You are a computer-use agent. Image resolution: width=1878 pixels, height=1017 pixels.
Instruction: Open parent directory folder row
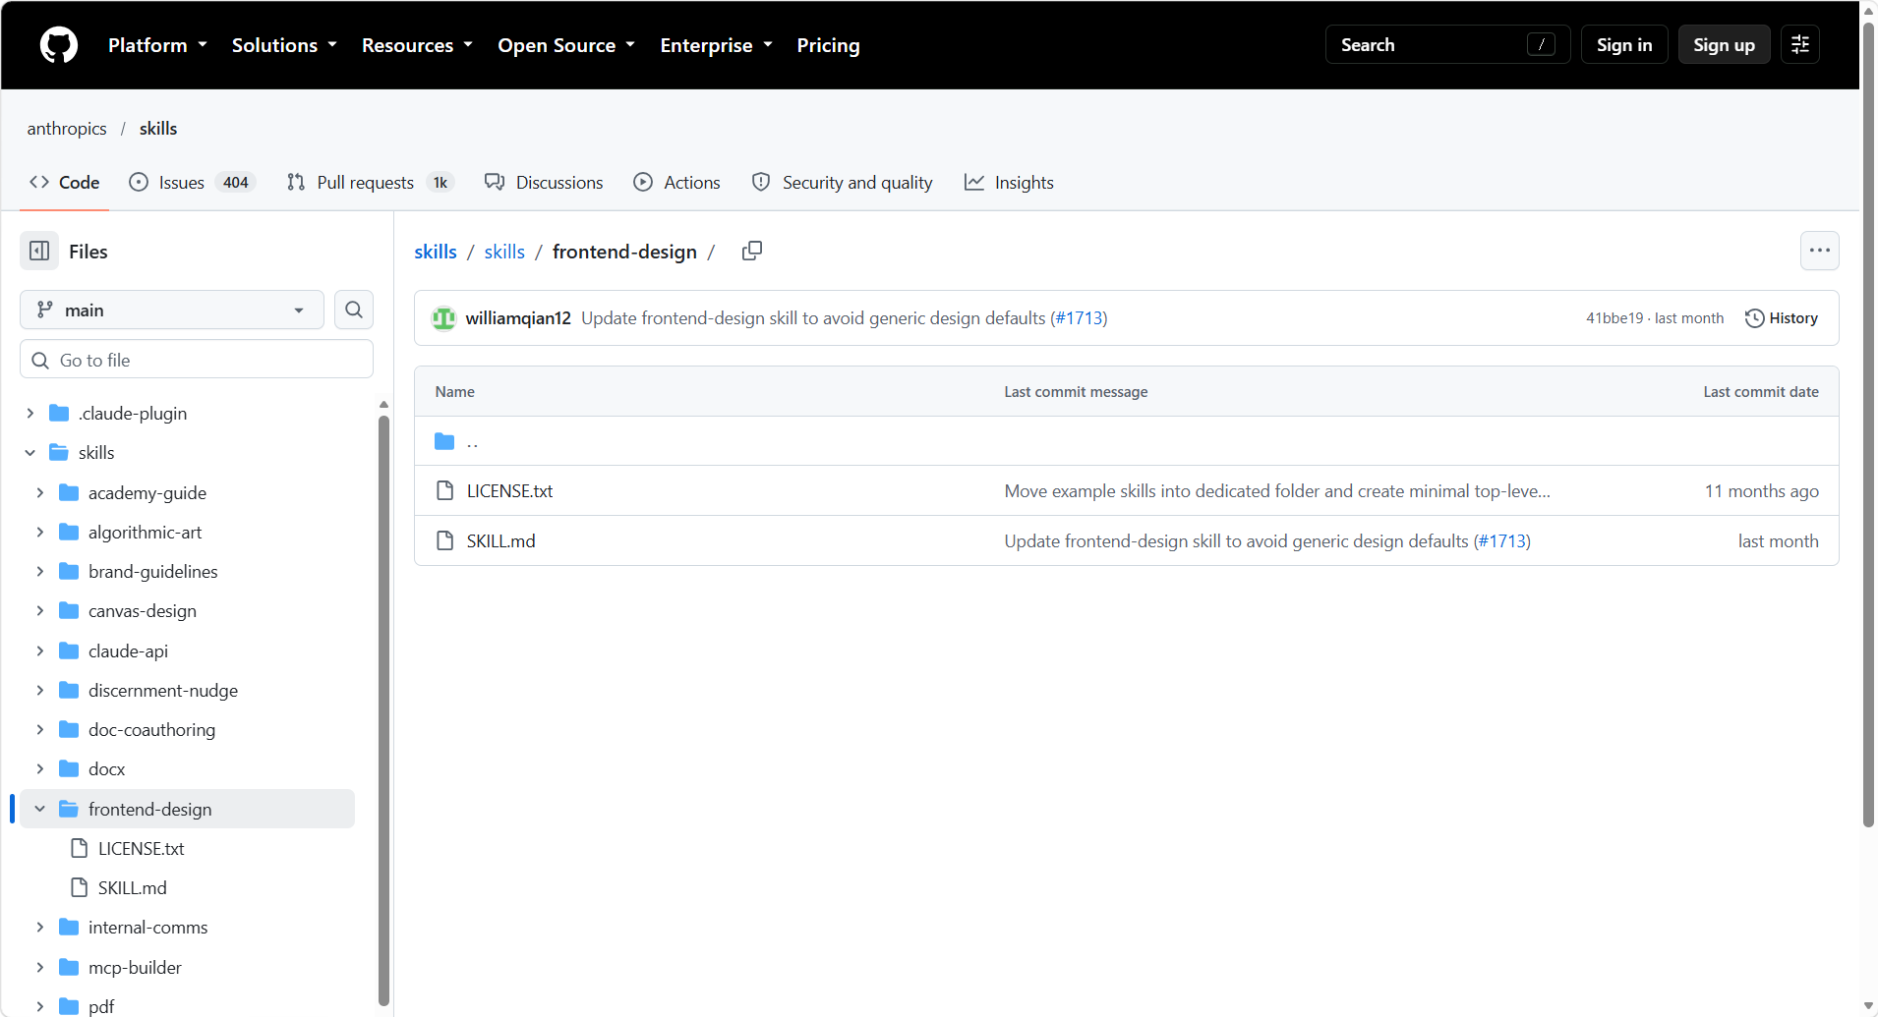[x=1127, y=441]
